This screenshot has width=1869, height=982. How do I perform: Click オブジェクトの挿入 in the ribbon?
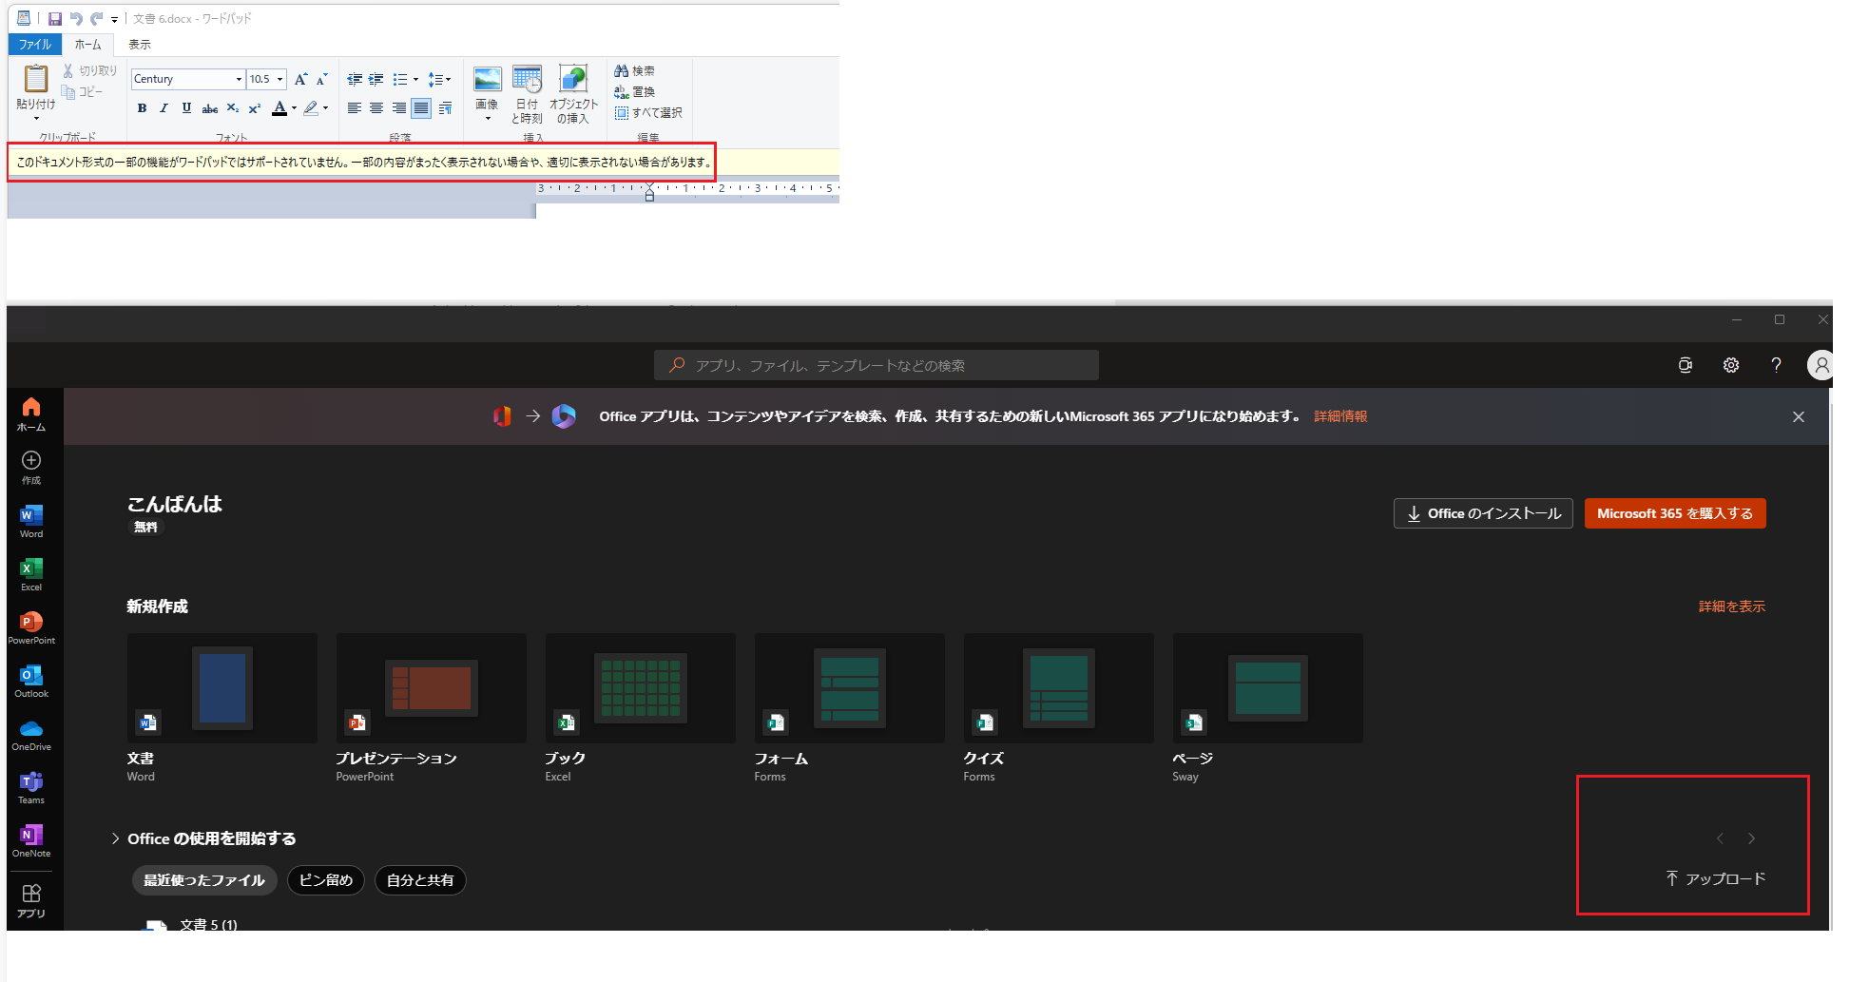(573, 94)
